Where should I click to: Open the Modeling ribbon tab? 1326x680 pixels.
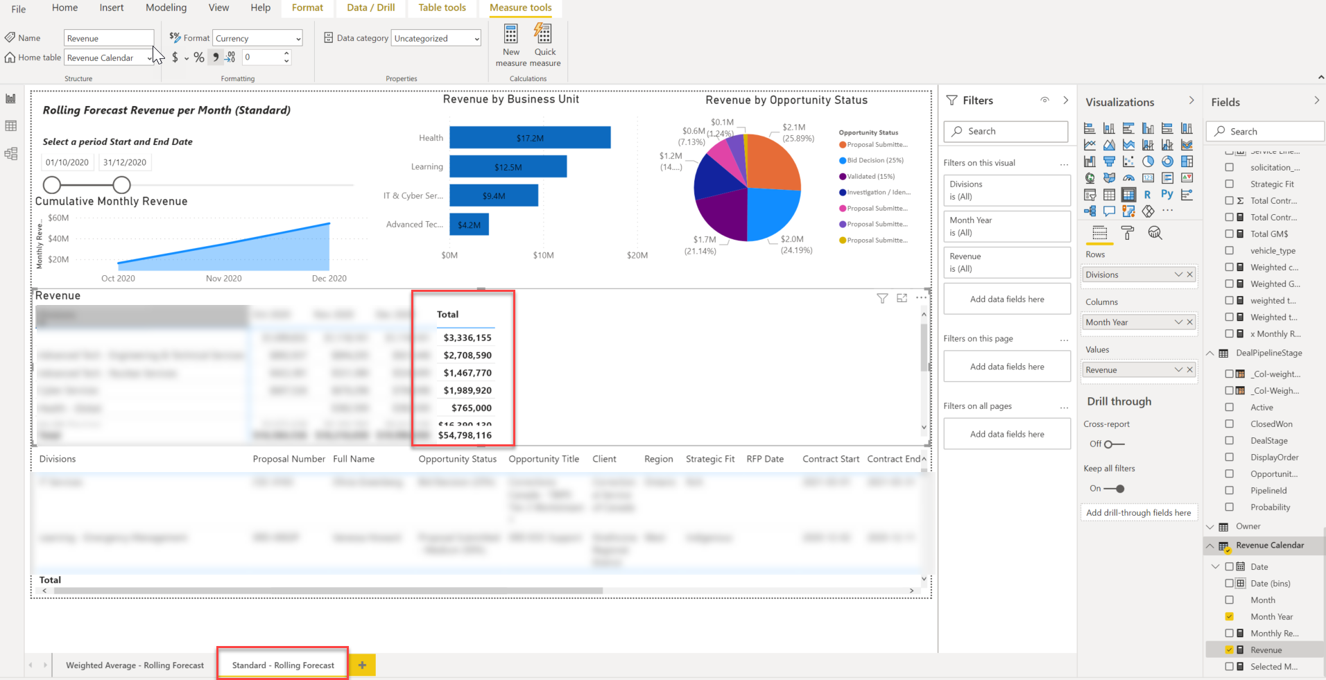(166, 8)
